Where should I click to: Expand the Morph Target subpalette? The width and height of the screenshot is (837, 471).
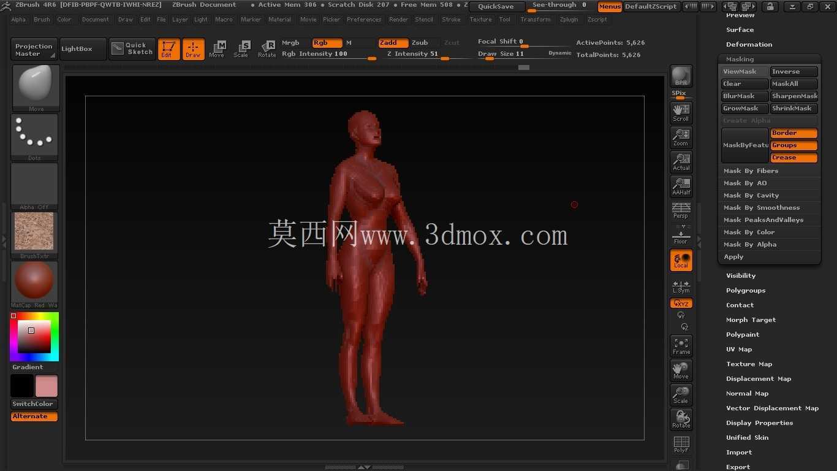[x=751, y=320]
